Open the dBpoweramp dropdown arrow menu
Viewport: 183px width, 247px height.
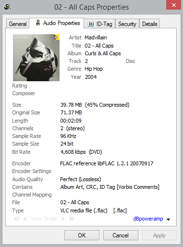click(x=168, y=220)
